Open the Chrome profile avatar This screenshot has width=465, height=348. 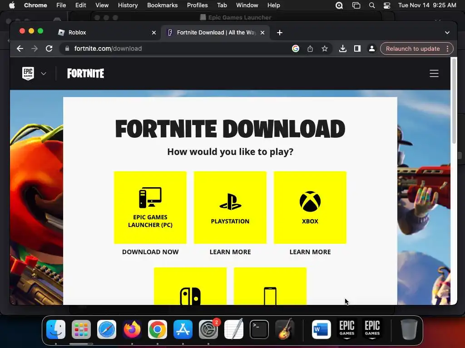(371, 48)
